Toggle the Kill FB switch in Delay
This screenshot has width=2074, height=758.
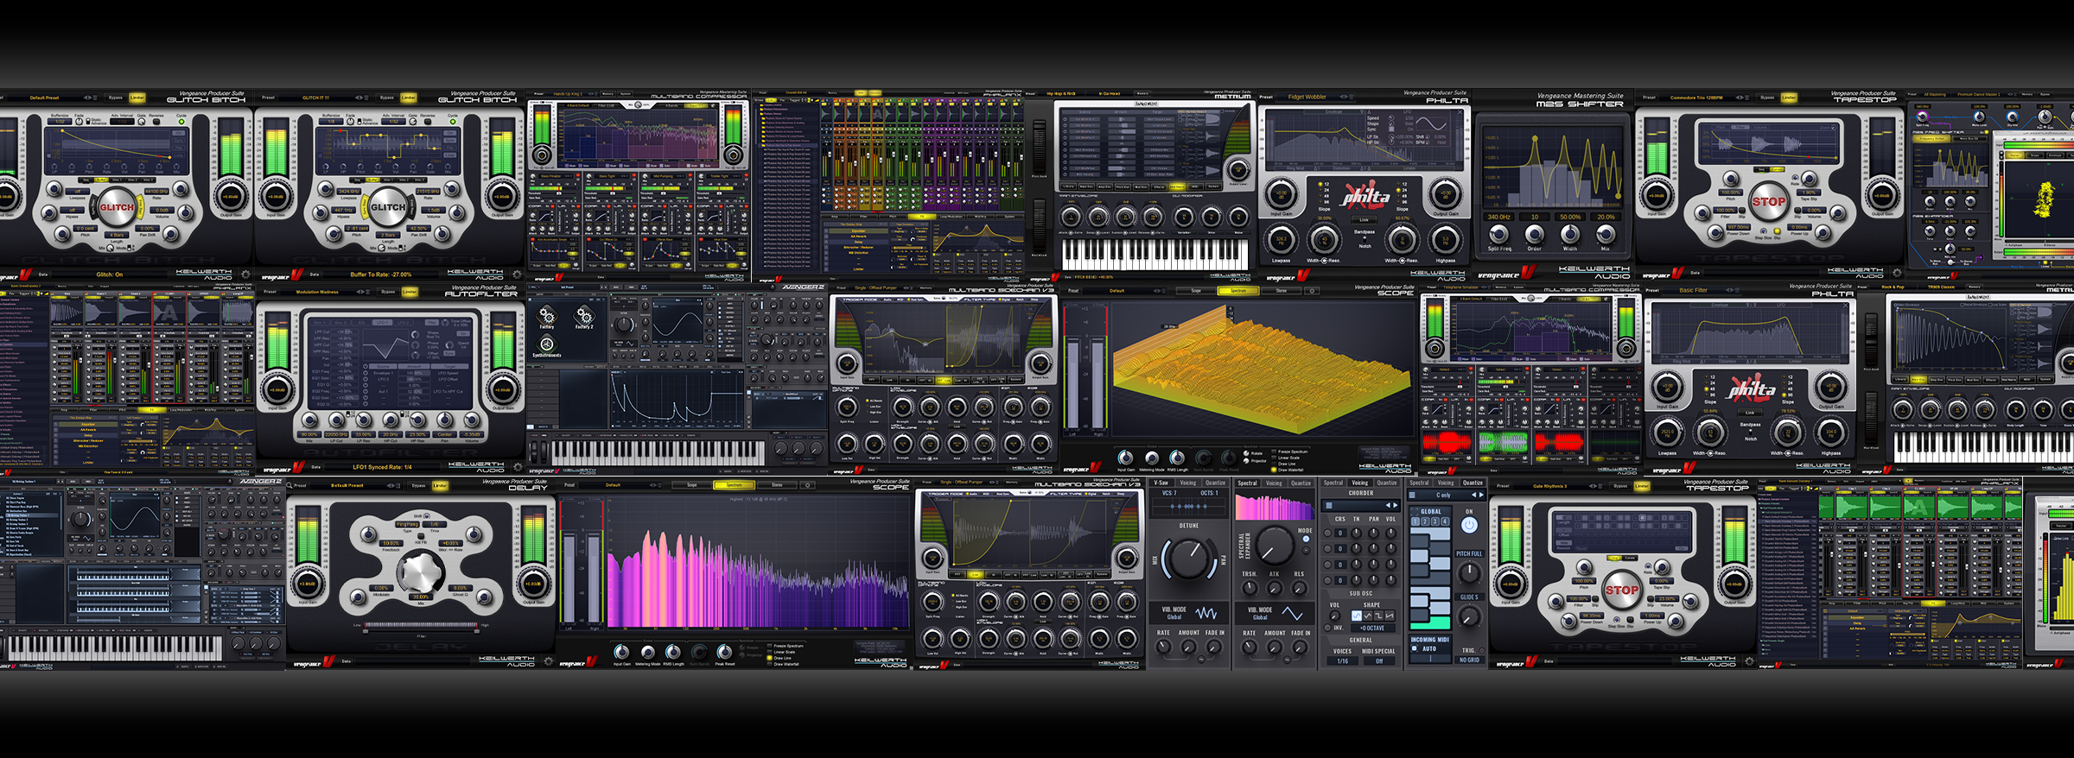coord(421,536)
